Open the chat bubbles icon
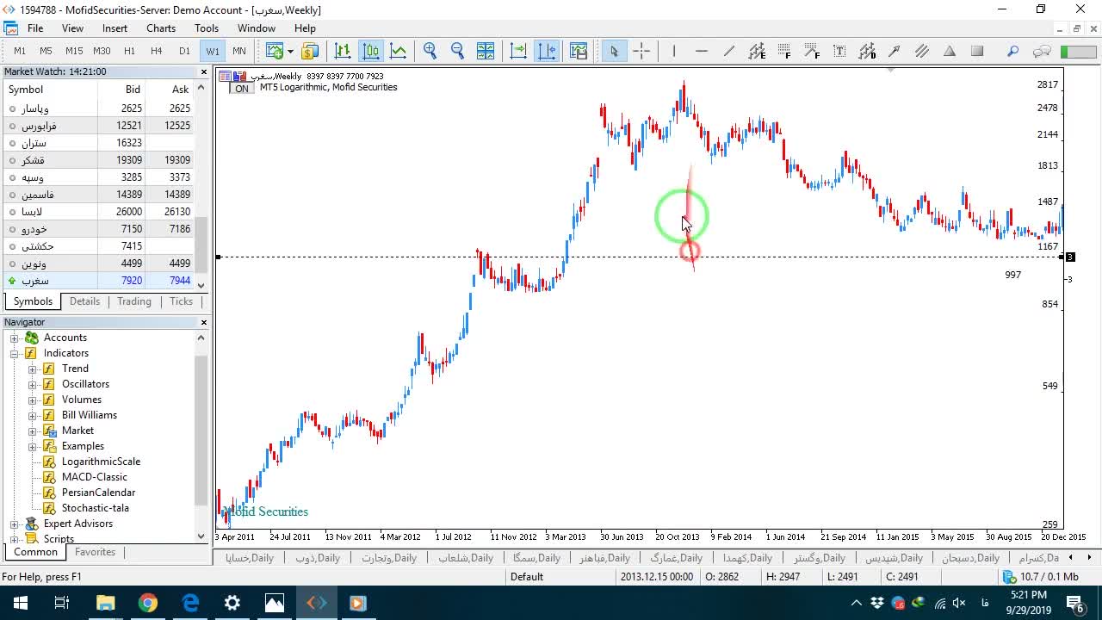Screen dimensions: 1102x620 (x=1042, y=51)
